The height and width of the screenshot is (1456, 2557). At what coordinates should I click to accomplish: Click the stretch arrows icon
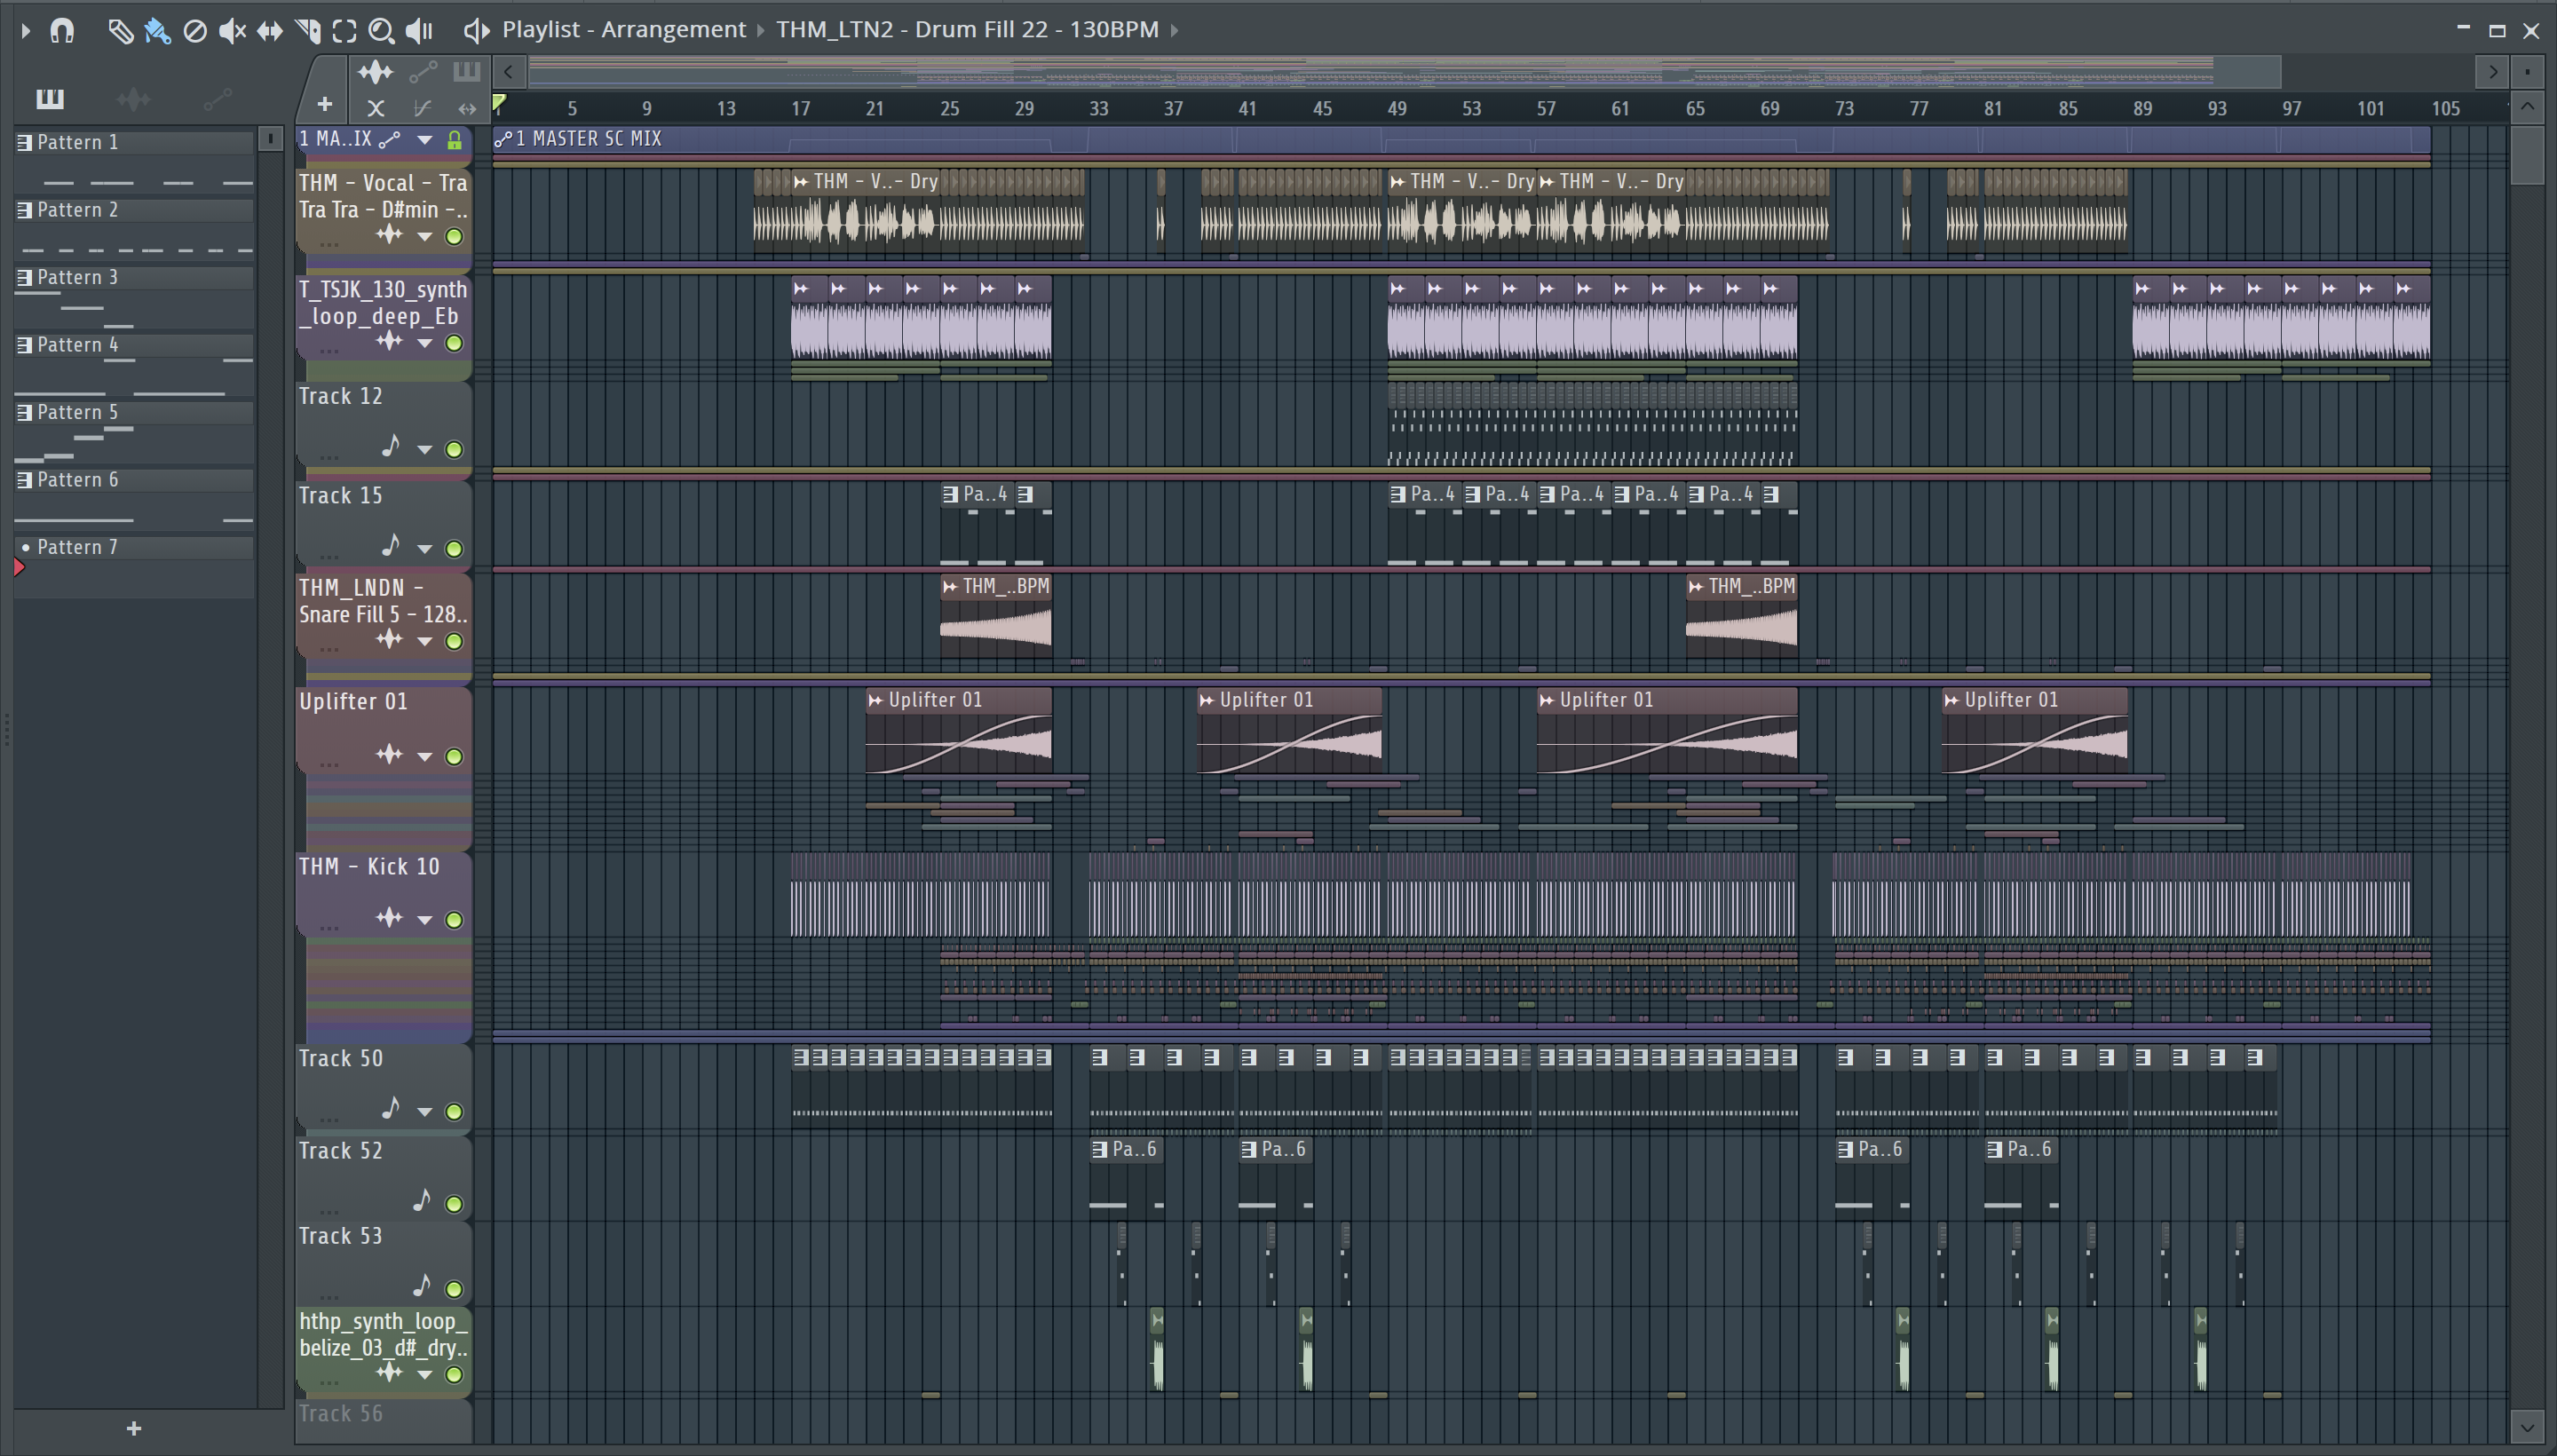(467, 108)
